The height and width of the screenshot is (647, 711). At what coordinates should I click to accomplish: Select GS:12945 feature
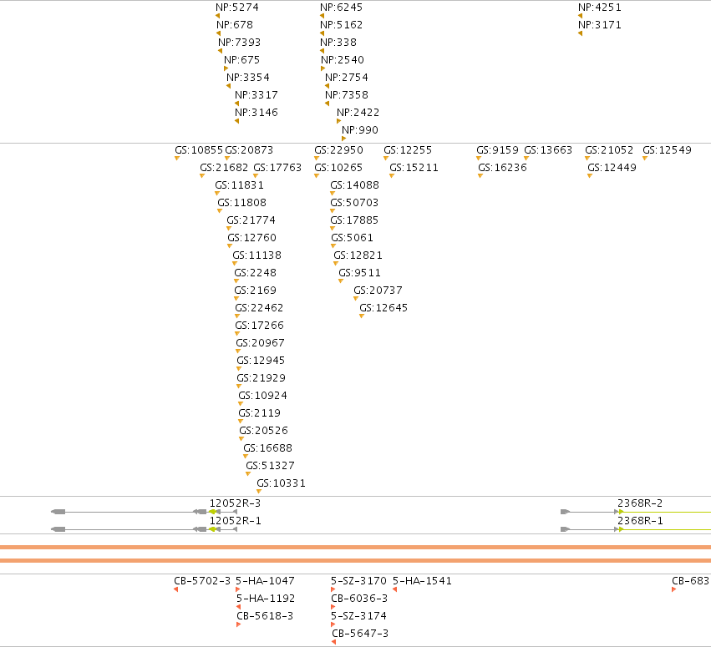click(261, 361)
